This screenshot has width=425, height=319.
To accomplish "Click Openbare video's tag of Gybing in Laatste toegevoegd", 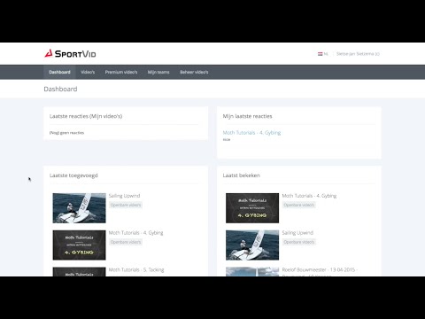I will pyautogui.click(x=126, y=242).
